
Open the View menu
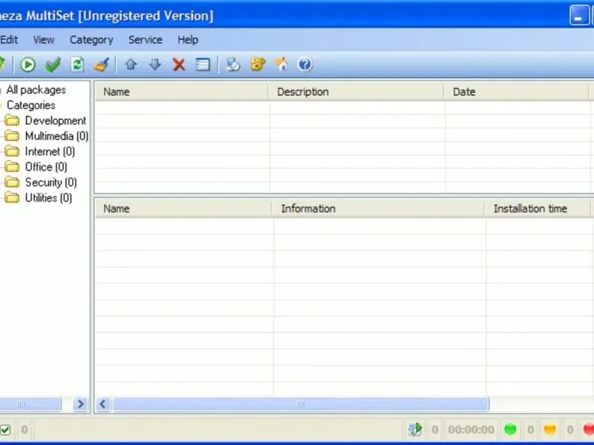[x=44, y=40]
